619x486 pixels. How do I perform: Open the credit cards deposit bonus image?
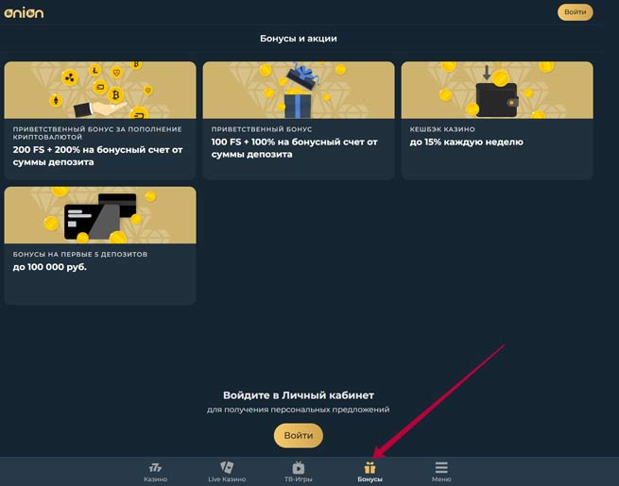pyautogui.click(x=100, y=215)
